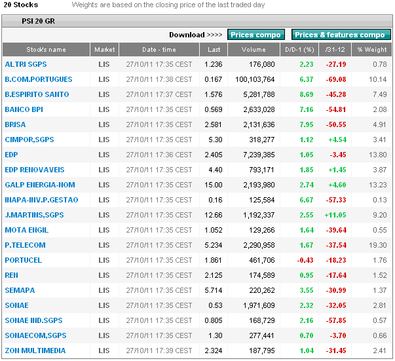Open CIMPOR,SGPS stock link
This screenshot has width=395, height=361.
click(29, 140)
